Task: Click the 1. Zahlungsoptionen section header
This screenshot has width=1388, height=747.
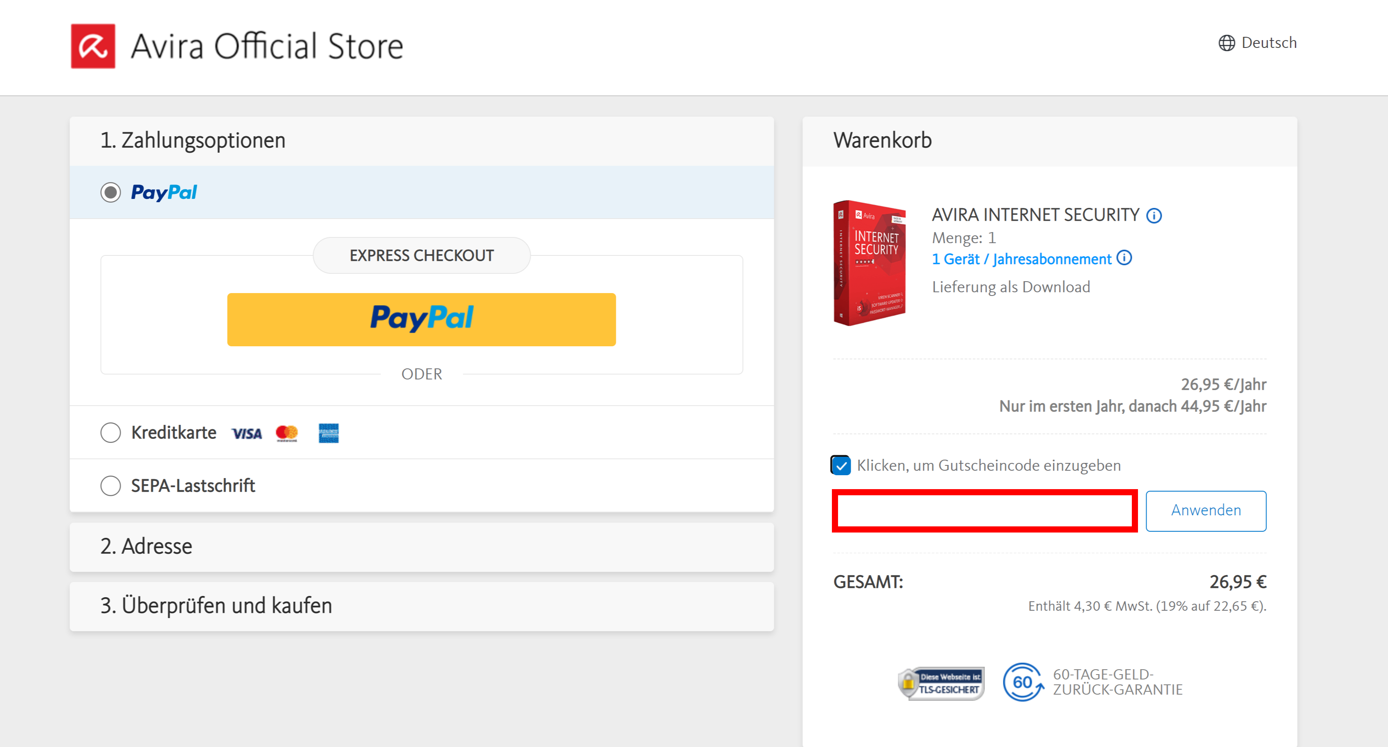Action: coord(421,141)
